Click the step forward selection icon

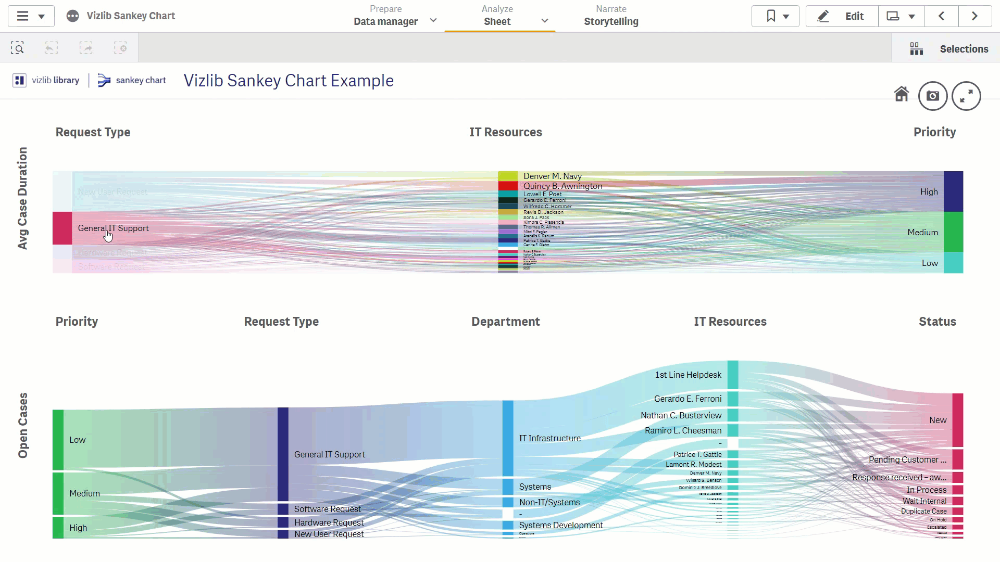[x=86, y=48]
